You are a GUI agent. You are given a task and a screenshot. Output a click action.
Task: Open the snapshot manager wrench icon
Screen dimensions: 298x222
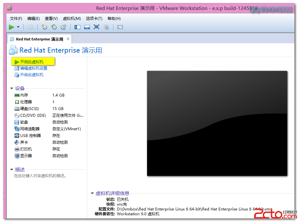(64, 27)
